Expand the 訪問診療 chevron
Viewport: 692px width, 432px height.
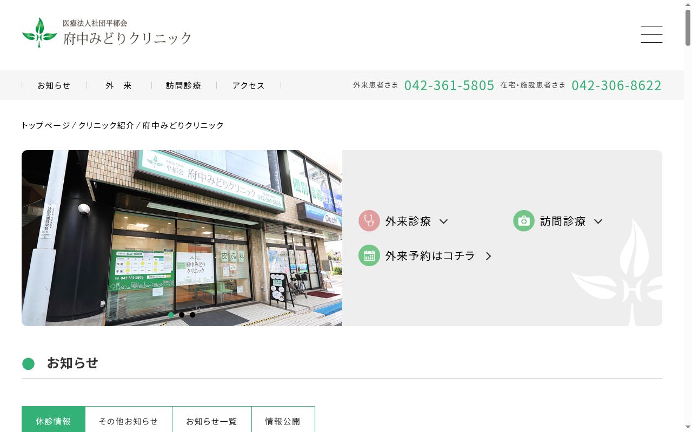coord(598,221)
